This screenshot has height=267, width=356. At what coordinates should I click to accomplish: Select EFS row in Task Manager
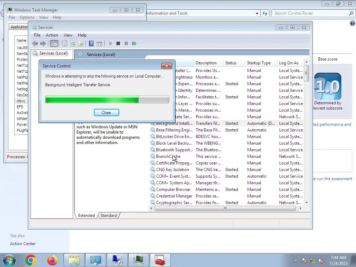21,107
